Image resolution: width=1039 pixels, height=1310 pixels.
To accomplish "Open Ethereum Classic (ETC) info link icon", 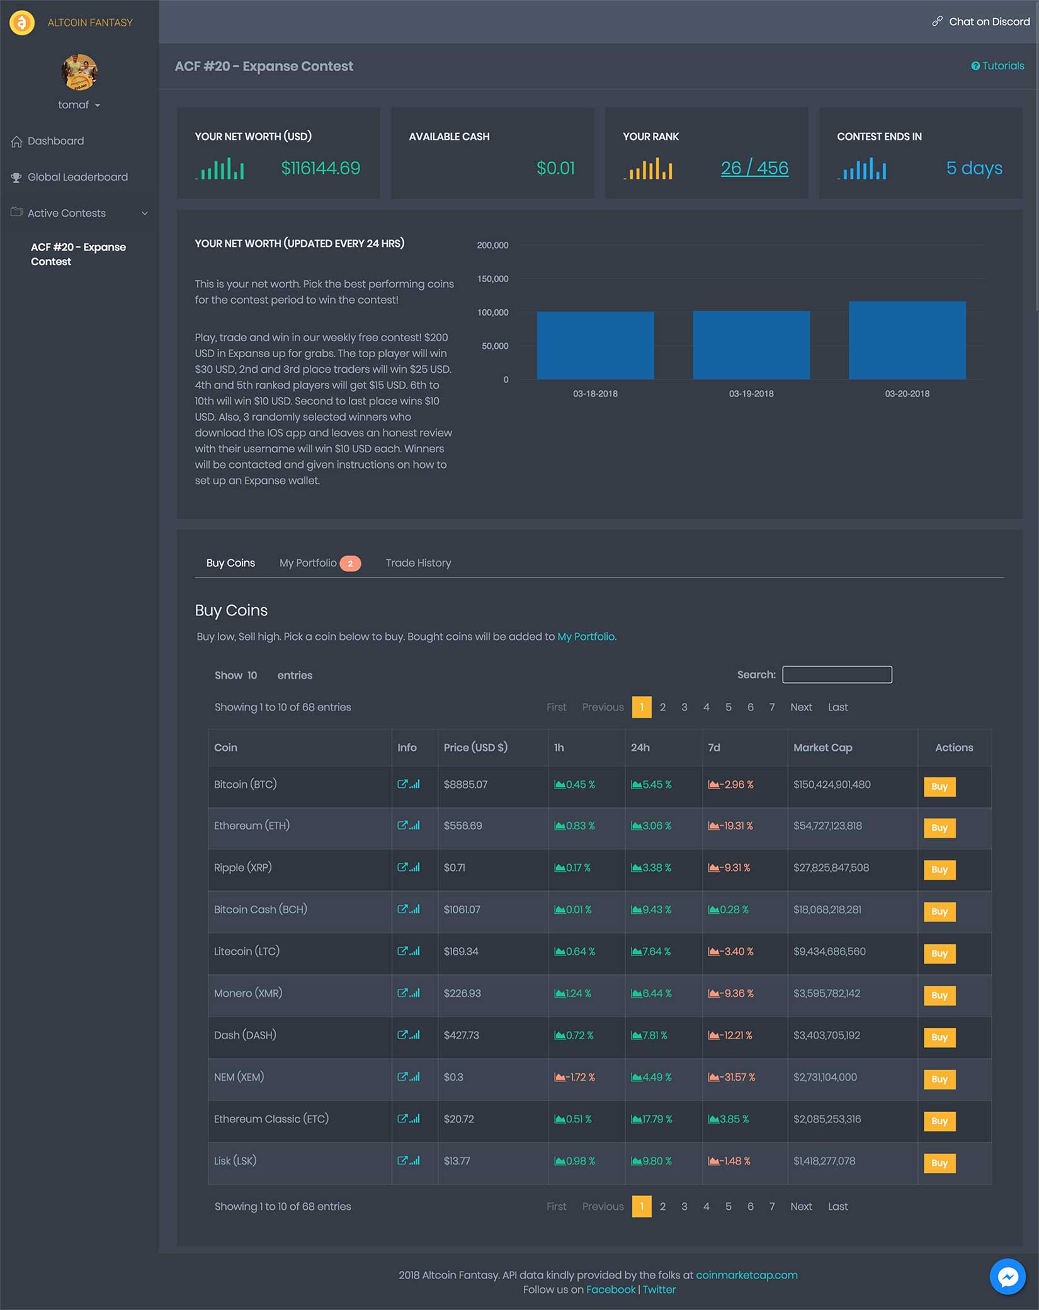I will pyautogui.click(x=402, y=1119).
